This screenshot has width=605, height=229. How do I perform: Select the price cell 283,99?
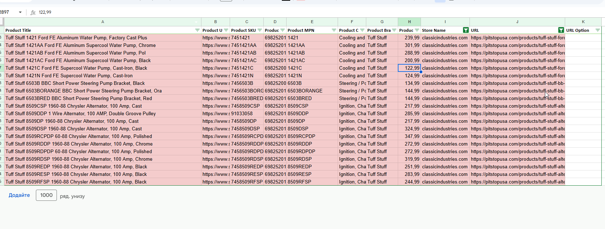pyautogui.click(x=409, y=174)
